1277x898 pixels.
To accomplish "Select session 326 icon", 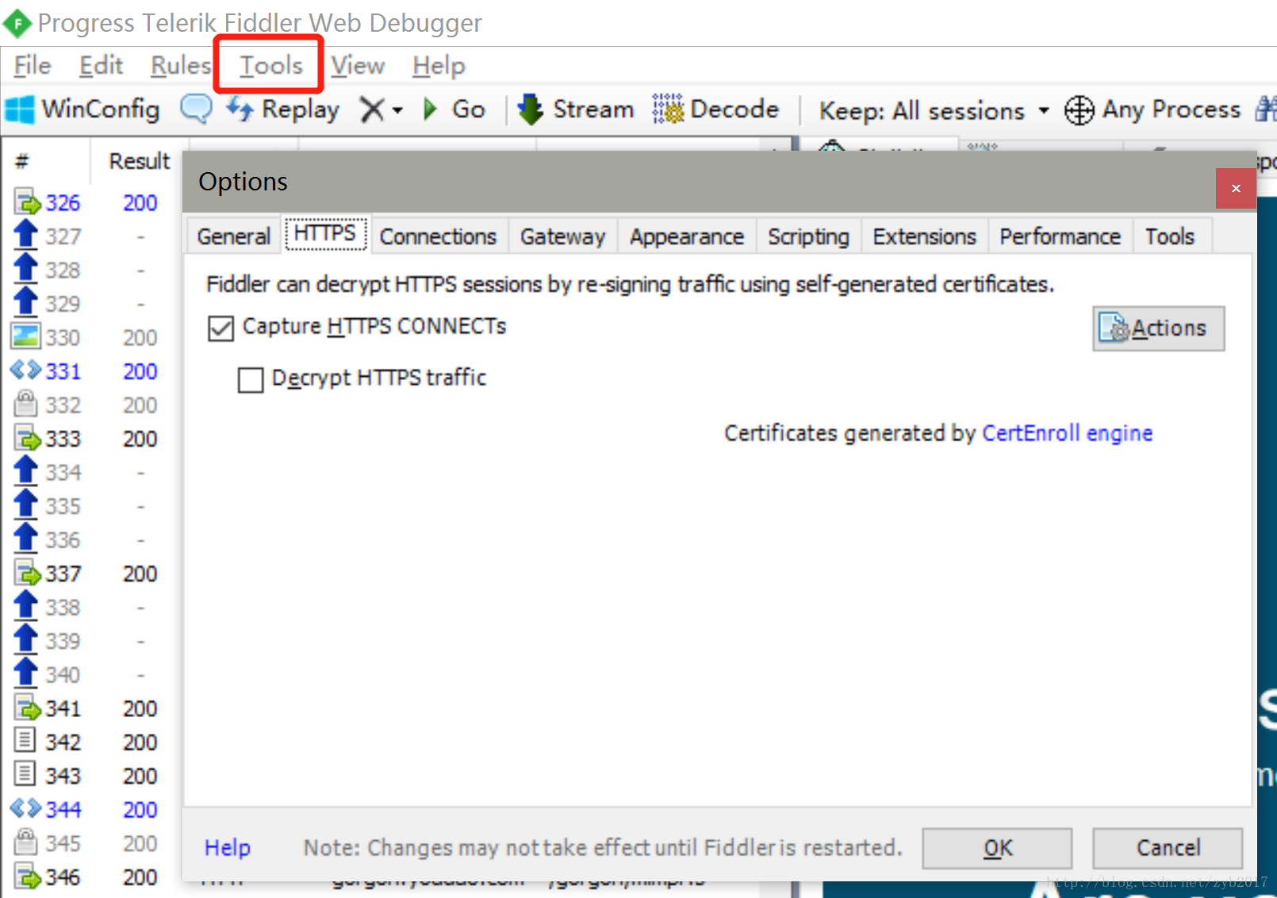I will (27, 202).
